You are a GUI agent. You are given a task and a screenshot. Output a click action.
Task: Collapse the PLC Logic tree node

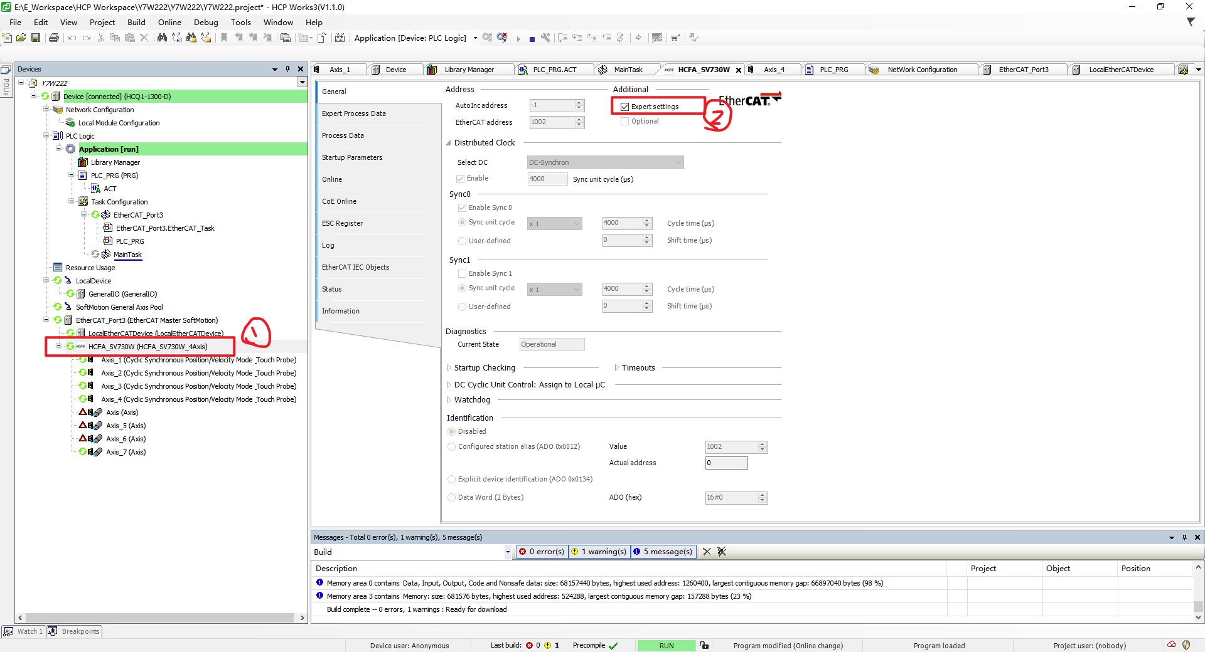pyautogui.click(x=46, y=135)
